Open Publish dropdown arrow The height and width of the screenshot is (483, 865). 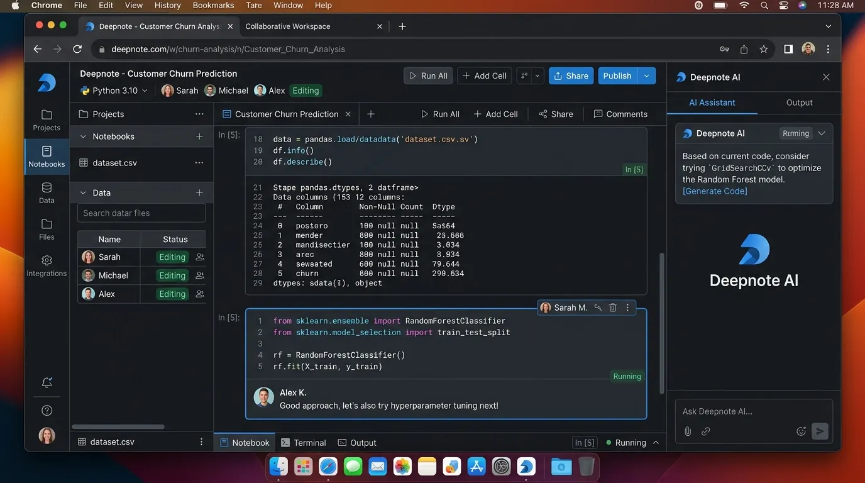click(x=647, y=75)
